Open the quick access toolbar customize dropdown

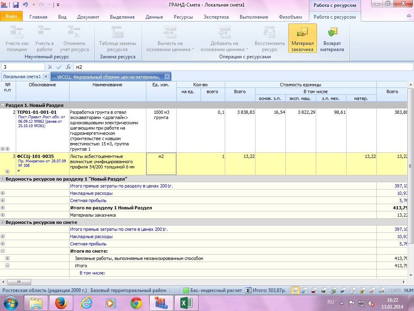coord(58,5)
